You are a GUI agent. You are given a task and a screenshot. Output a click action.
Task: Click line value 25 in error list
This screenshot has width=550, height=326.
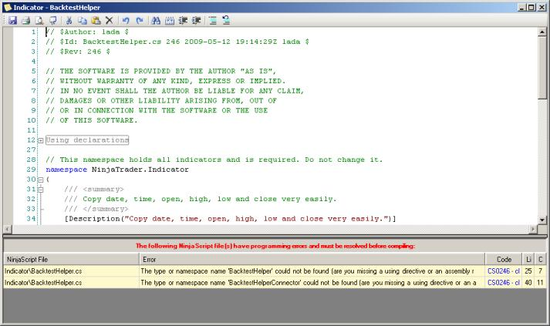click(528, 271)
